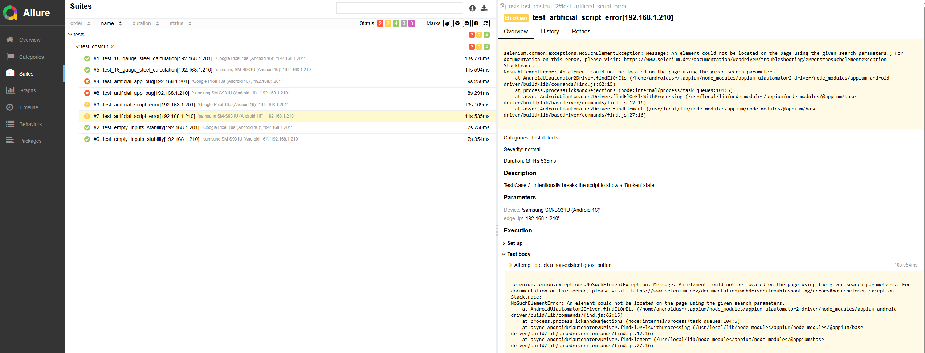Switch to the Overview tab
Viewport: 925px width, 353px height.
(516, 32)
